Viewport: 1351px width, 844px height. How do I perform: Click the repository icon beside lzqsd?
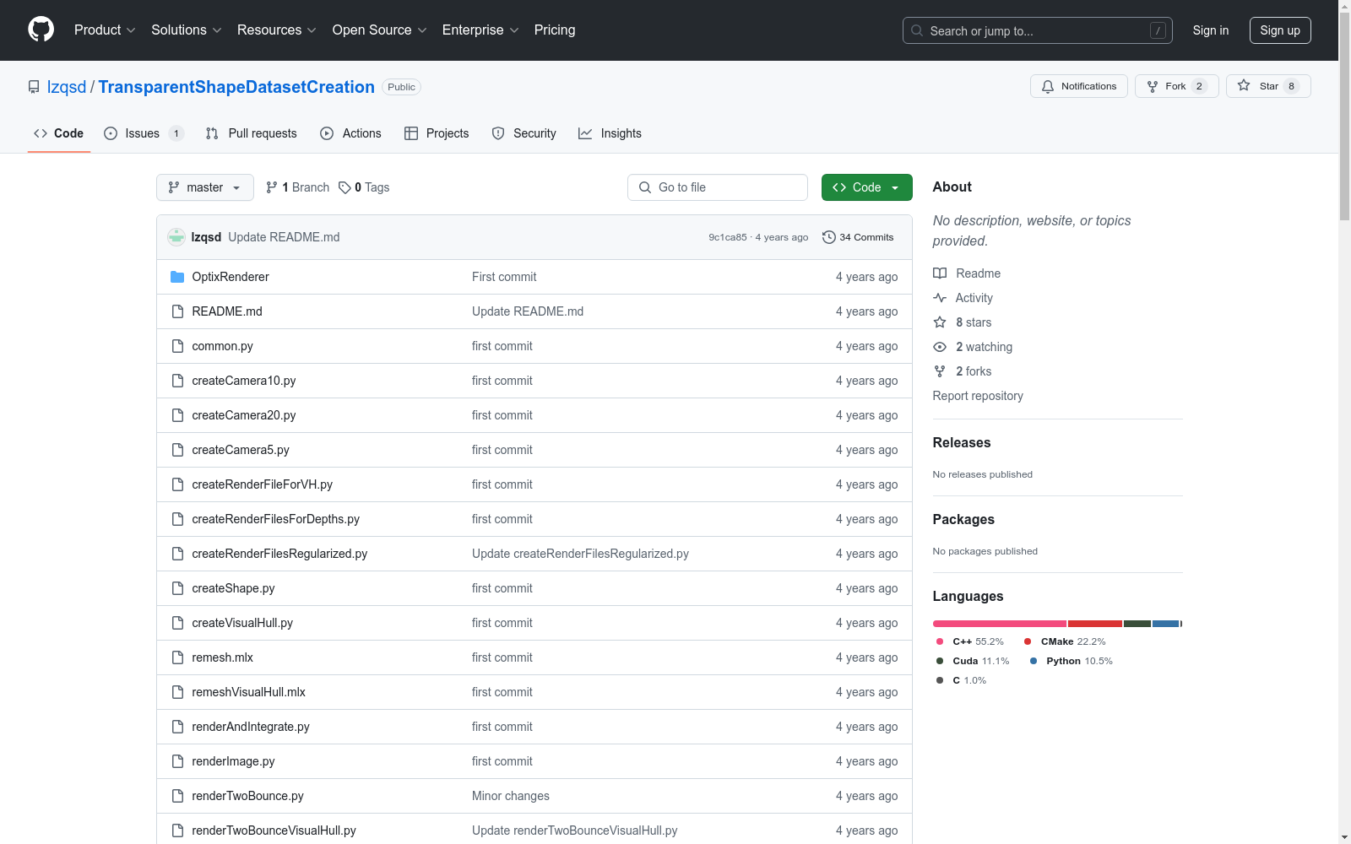34,87
